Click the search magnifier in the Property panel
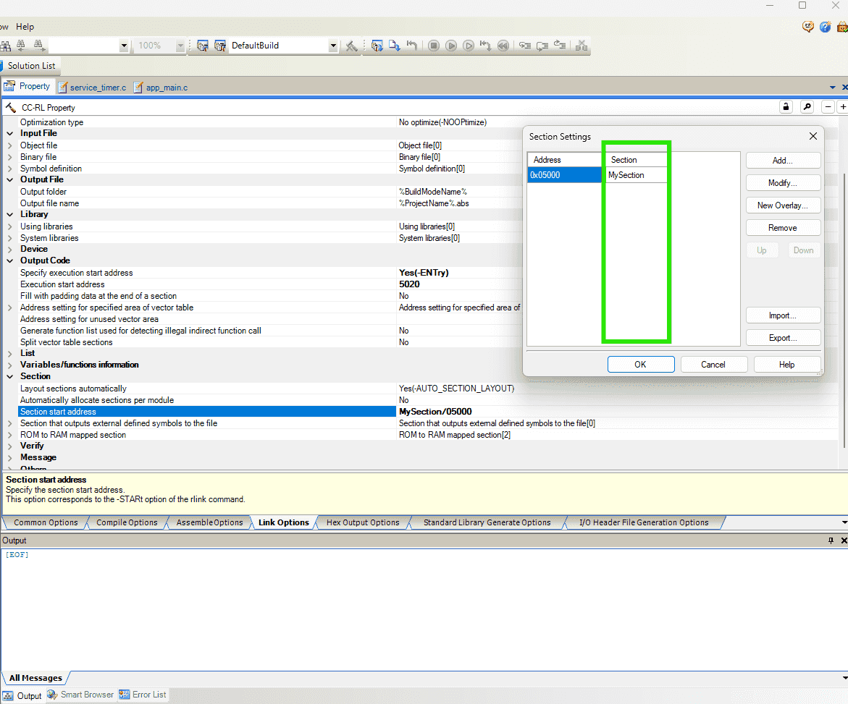Viewport: 848px width, 704px height. tap(807, 106)
